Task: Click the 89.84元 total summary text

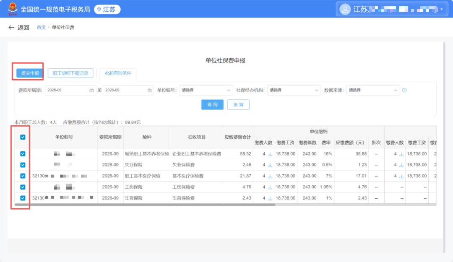Action: pyautogui.click(x=133, y=122)
